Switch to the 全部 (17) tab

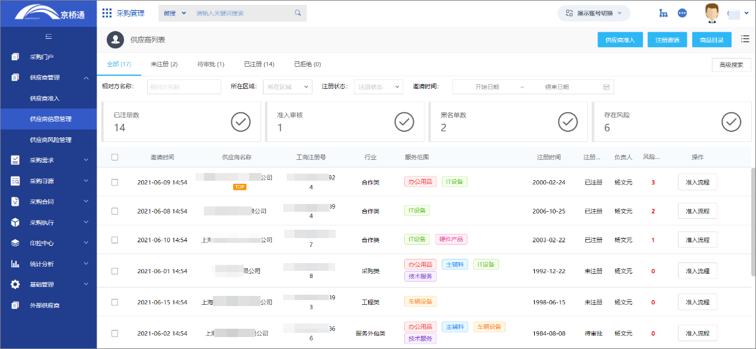119,64
